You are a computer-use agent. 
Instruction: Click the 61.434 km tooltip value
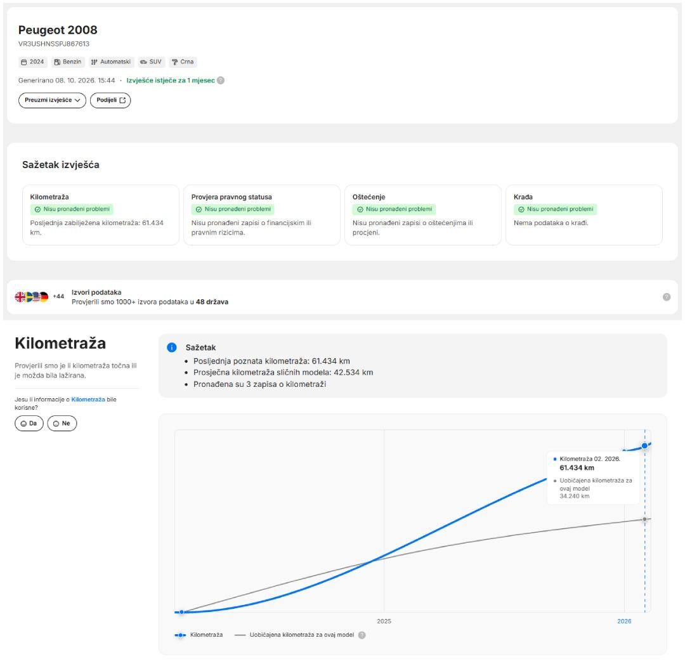point(577,468)
